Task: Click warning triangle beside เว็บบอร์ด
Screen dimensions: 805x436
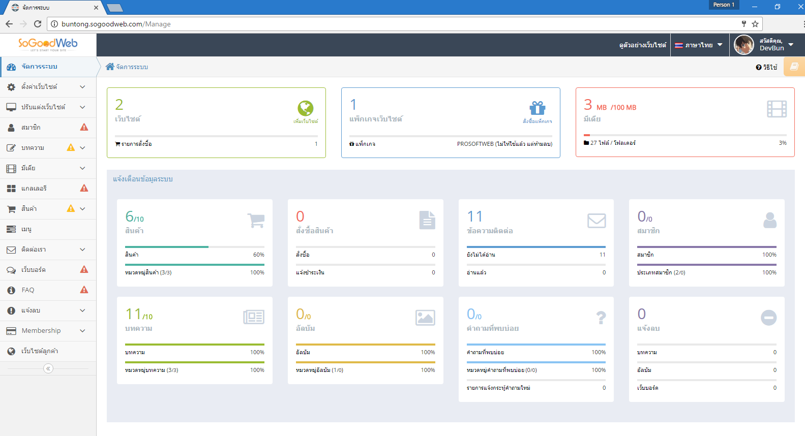Action: click(84, 269)
